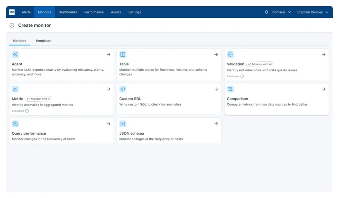Open the notifications bell
Screen dimensions: 339x198
(x=266, y=12)
